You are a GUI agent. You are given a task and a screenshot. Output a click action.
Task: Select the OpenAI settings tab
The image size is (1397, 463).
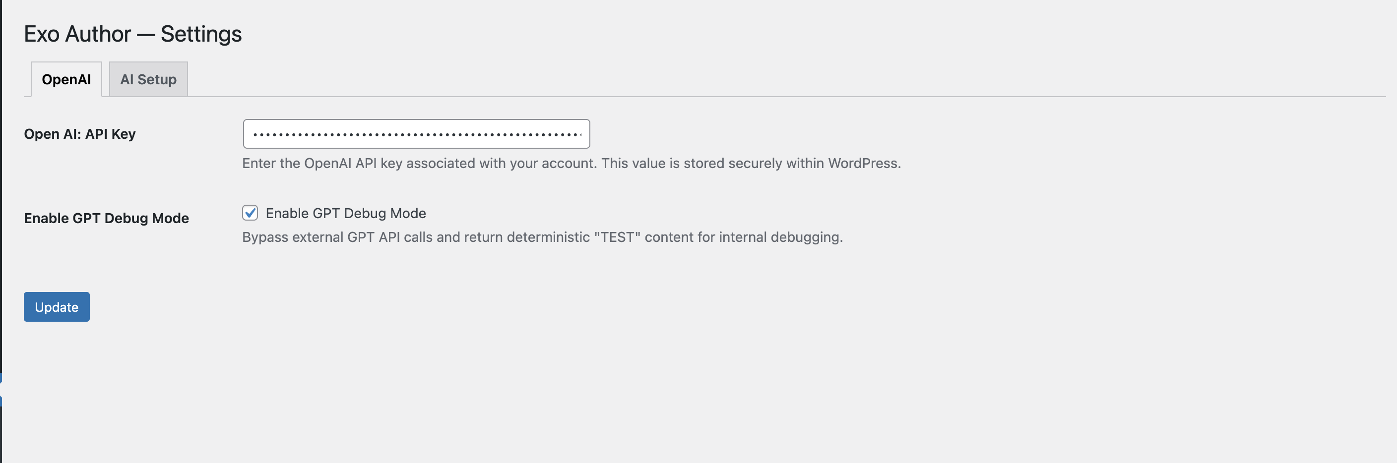pyautogui.click(x=66, y=79)
